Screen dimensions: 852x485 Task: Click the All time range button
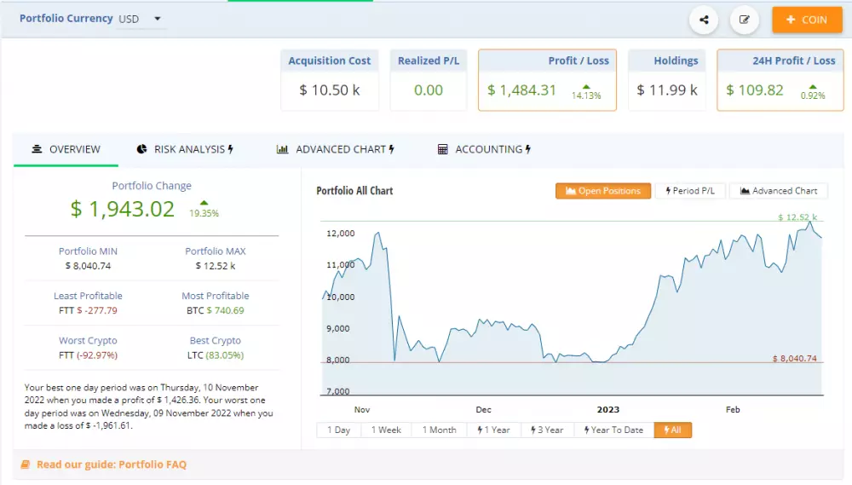pyautogui.click(x=672, y=430)
